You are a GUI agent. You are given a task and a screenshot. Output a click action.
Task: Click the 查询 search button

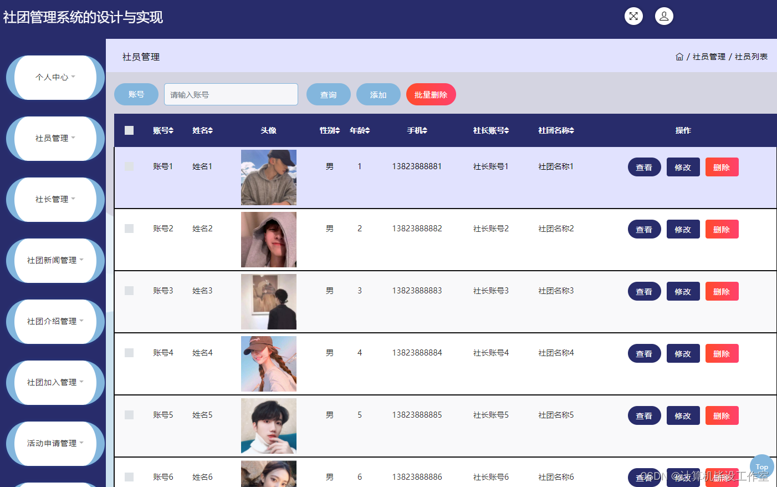pyautogui.click(x=329, y=94)
